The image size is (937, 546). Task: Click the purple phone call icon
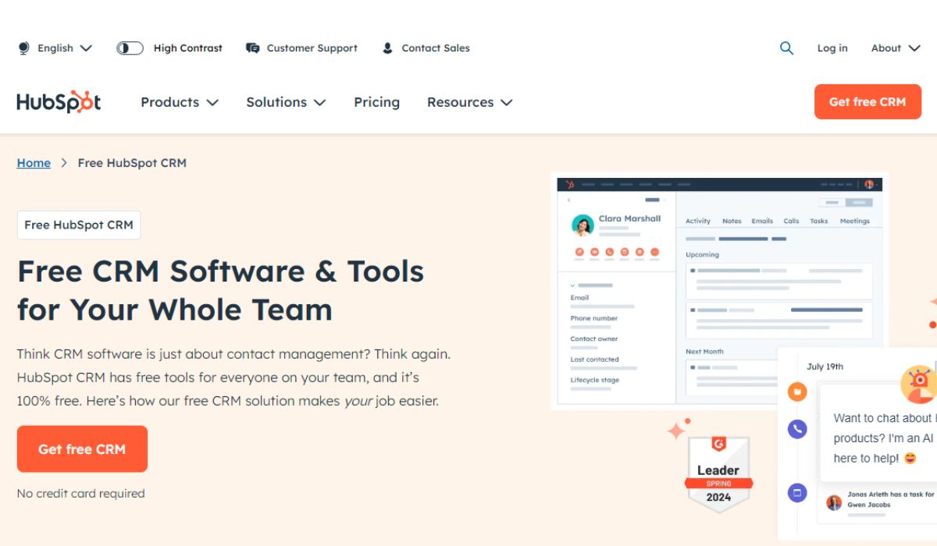797,429
